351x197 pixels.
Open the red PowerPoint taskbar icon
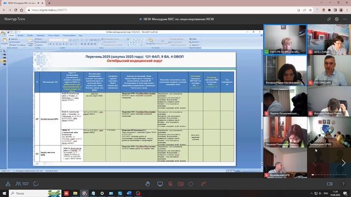(66, 193)
